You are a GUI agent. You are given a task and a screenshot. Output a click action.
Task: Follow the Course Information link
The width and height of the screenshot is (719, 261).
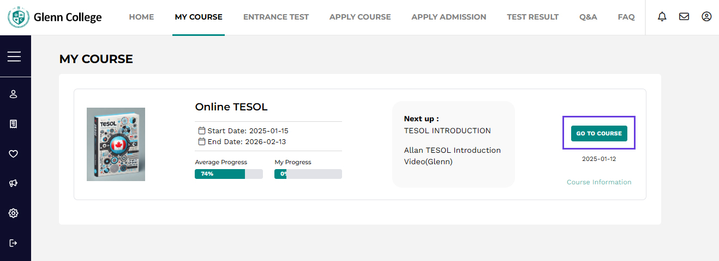click(x=599, y=182)
